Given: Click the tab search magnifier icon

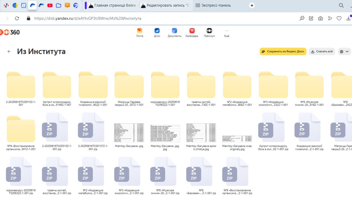Looking at the screenshot, I should (x=341, y=5).
